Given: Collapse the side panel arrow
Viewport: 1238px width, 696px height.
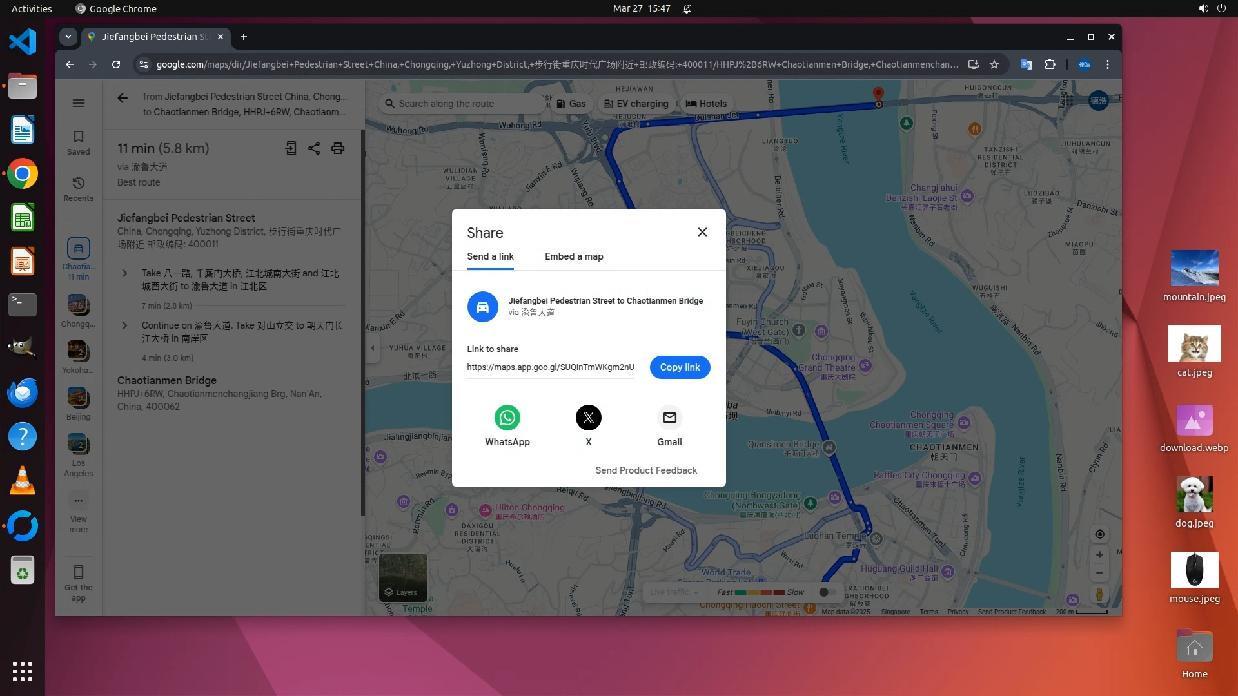Looking at the screenshot, I should tap(372, 348).
